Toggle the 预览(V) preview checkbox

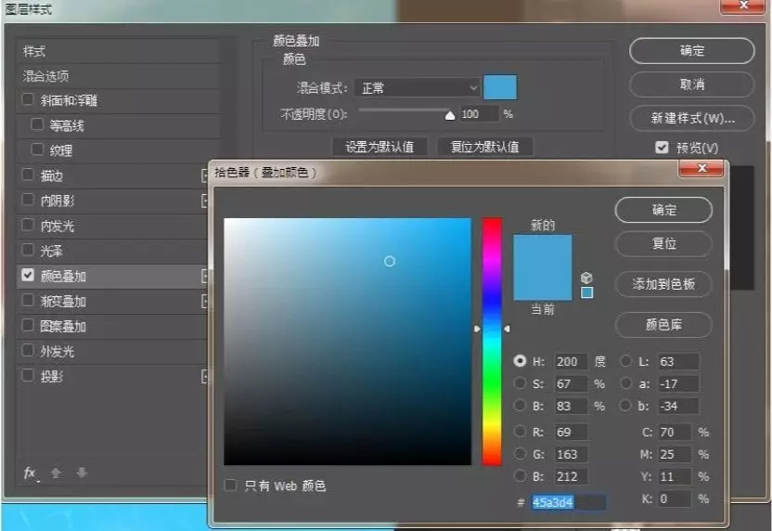click(x=662, y=148)
